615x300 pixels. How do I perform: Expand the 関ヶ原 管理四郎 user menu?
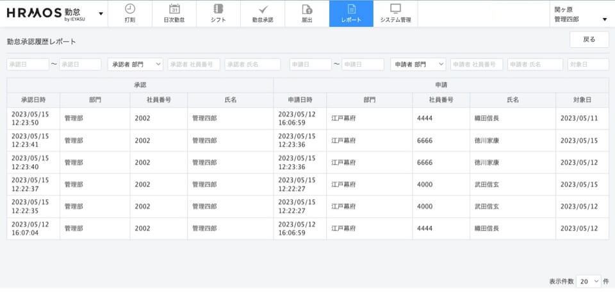[580, 14]
